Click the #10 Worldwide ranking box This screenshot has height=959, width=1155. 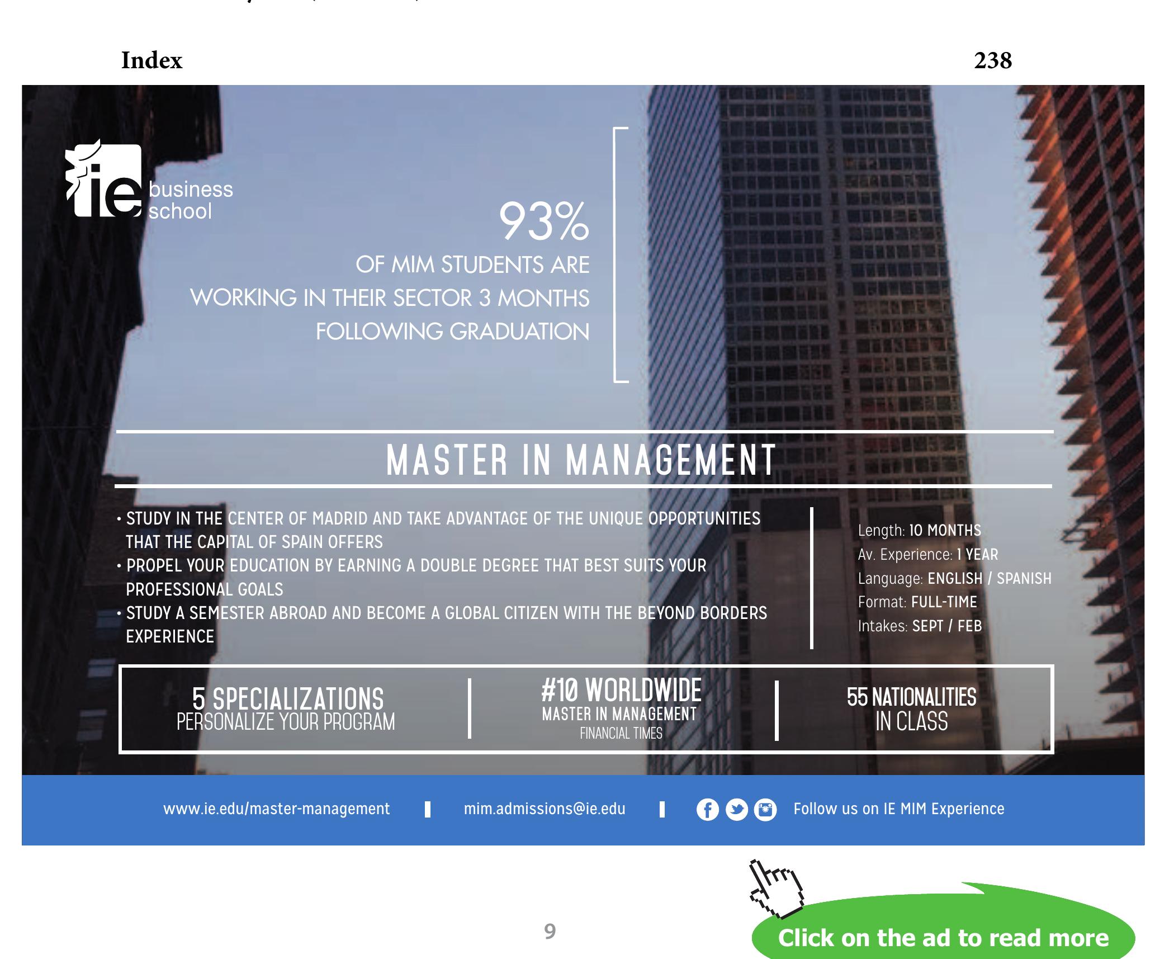[x=621, y=708]
